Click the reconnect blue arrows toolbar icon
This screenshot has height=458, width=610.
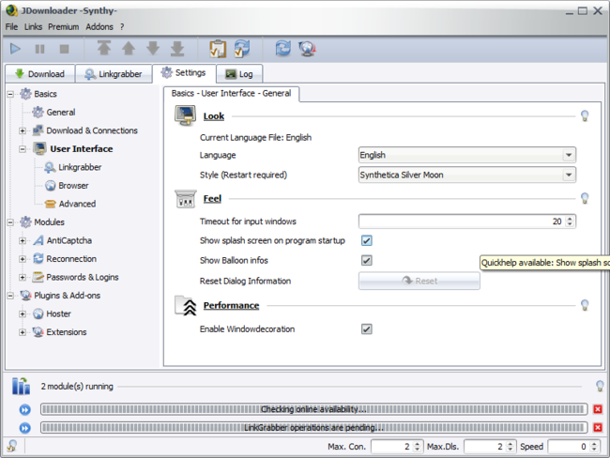[x=282, y=48]
